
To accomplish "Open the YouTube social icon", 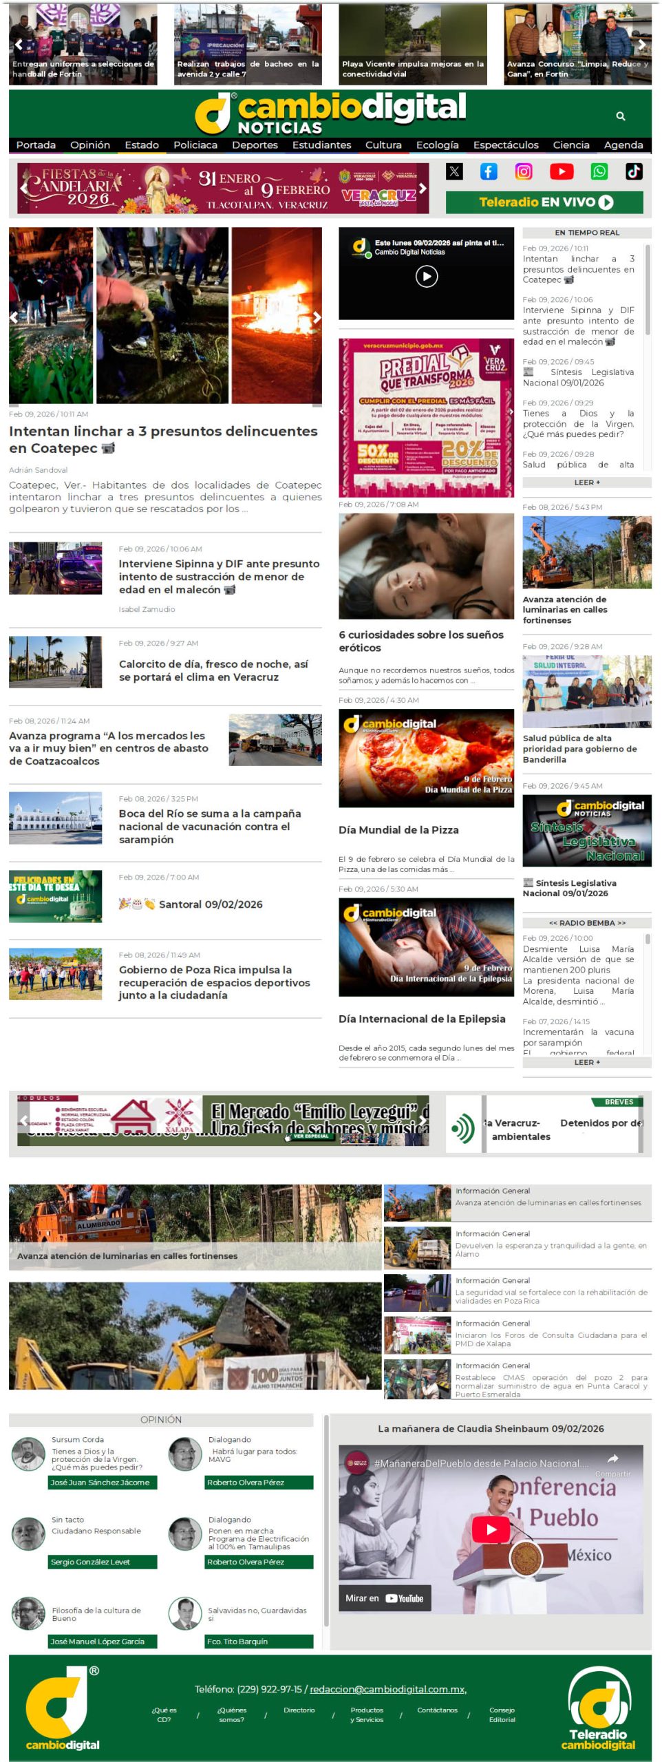I will pos(561,171).
